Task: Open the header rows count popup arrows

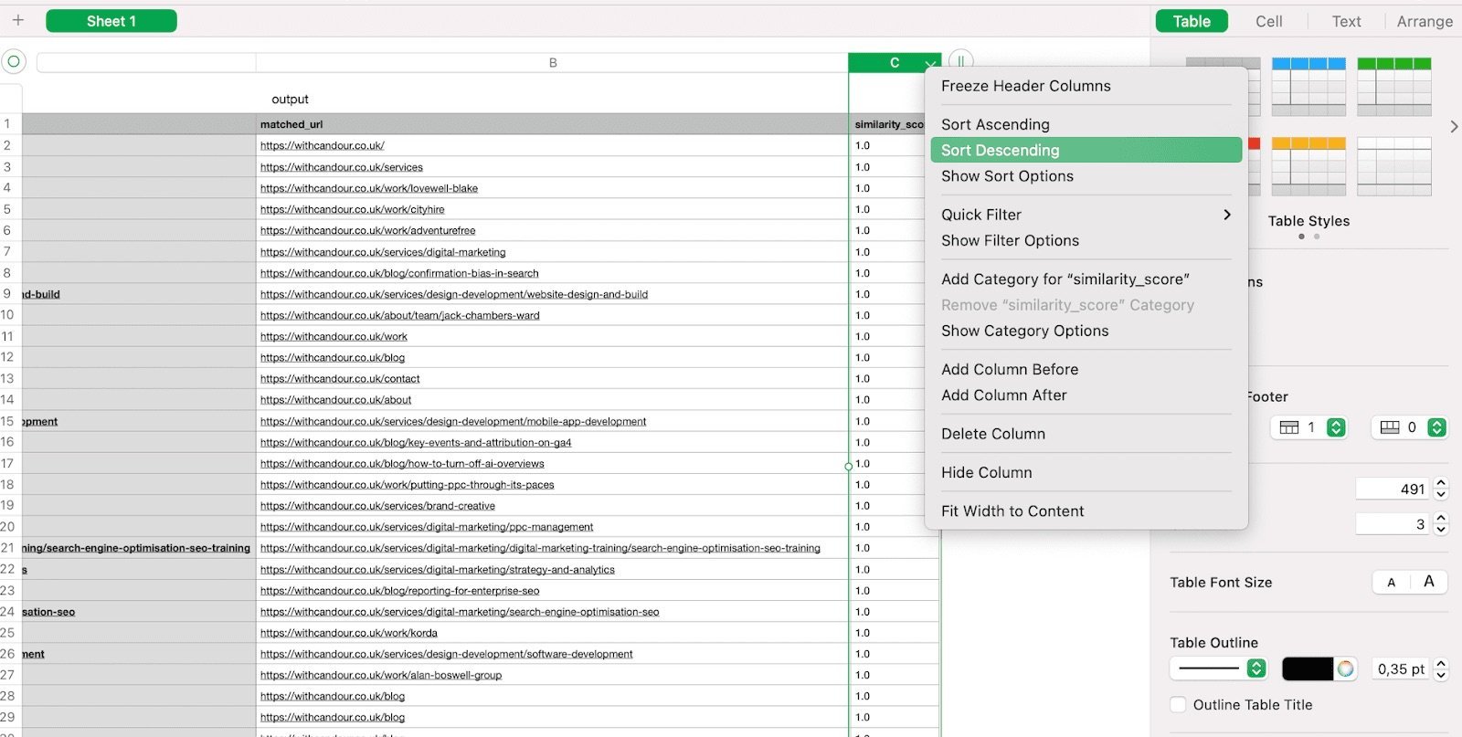Action: pos(1336,427)
